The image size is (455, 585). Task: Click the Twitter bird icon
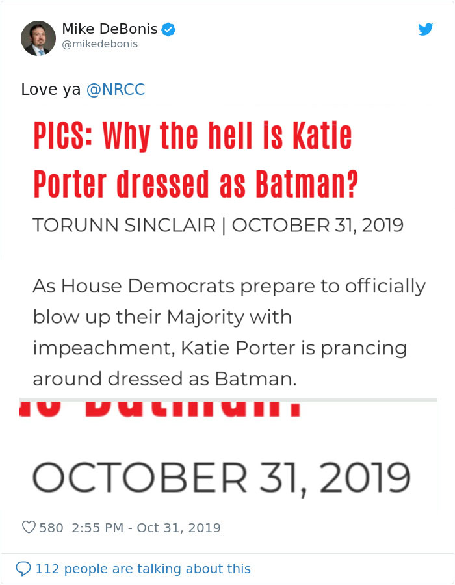coord(425,29)
